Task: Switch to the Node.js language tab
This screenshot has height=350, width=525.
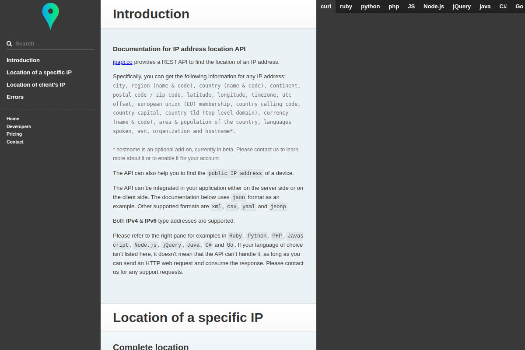Action: (434, 7)
